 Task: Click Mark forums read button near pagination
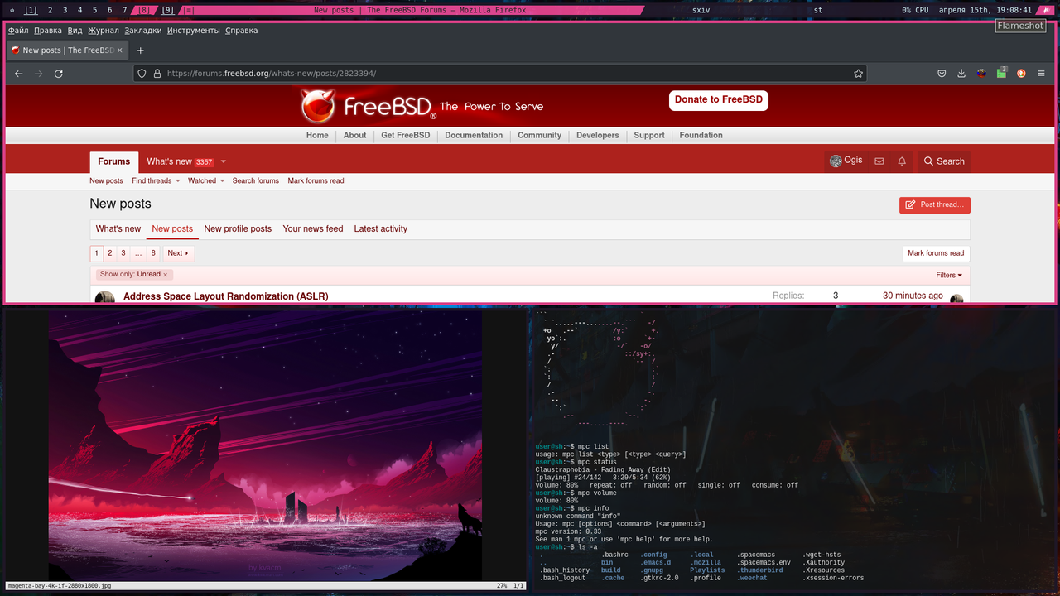[936, 253]
